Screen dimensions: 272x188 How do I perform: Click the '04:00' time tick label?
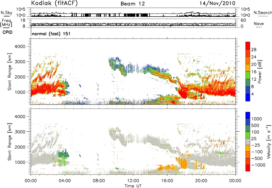65,181
